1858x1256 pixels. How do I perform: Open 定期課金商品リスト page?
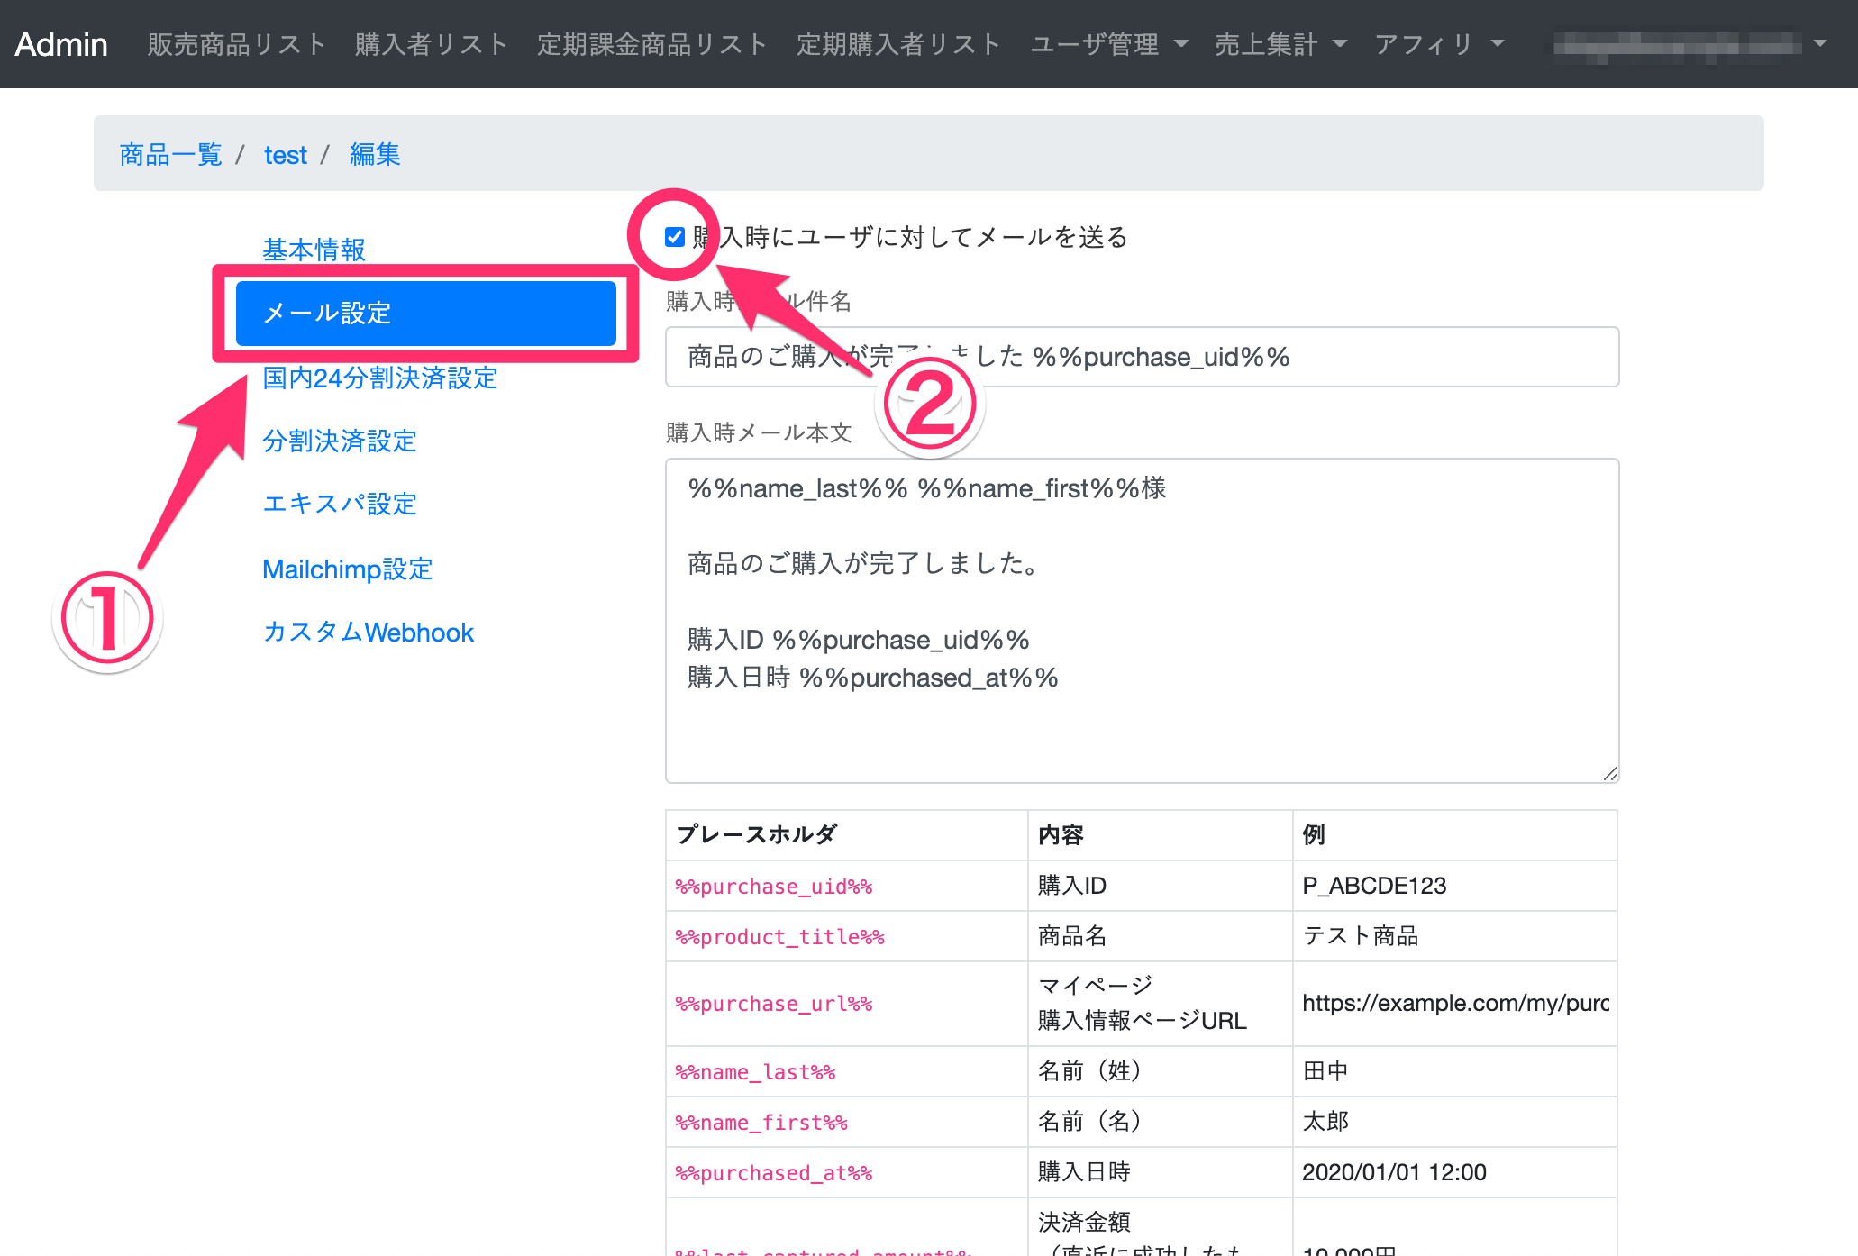651,44
